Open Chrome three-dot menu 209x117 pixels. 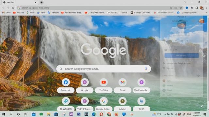click(207, 8)
